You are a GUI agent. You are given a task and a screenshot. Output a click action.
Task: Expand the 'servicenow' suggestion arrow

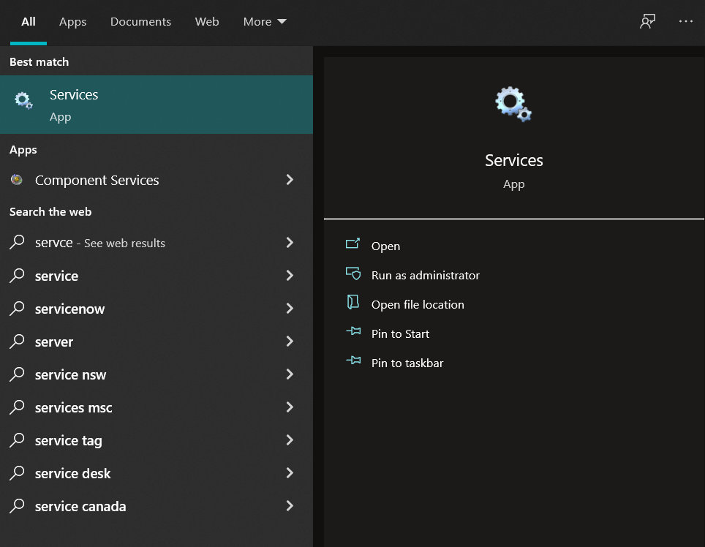coord(290,309)
